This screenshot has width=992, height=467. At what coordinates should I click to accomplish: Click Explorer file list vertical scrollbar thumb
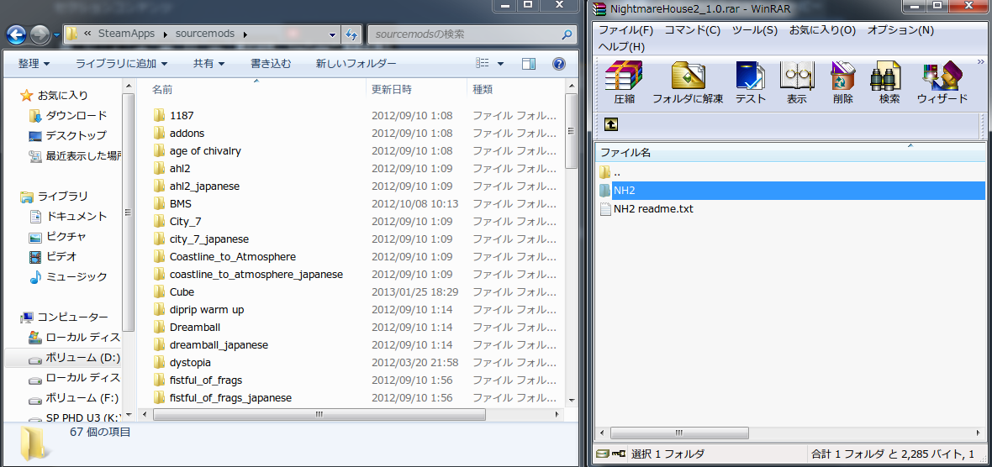tap(571, 130)
